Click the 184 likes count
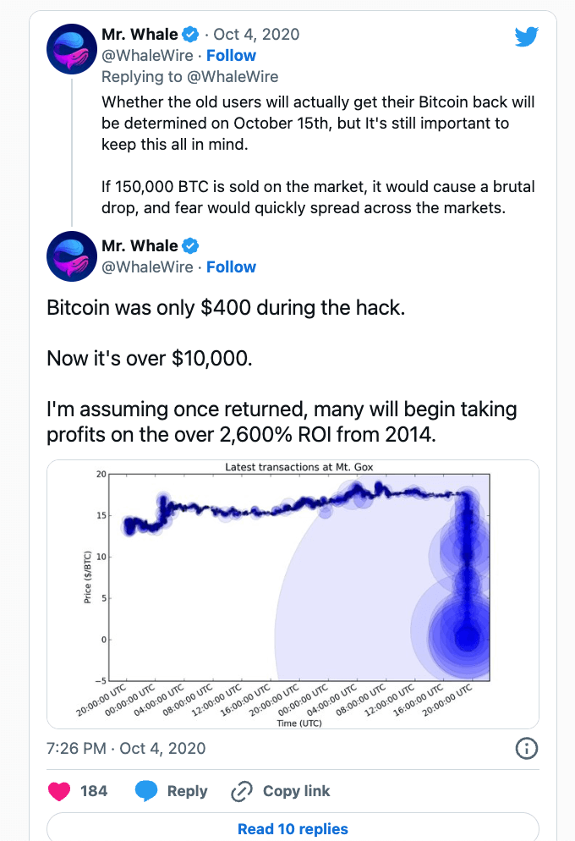 click(x=94, y=791)
